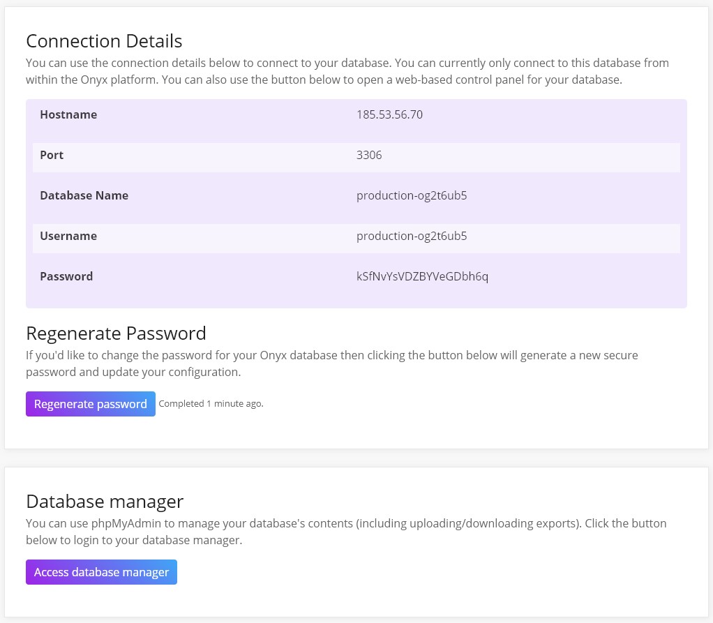Select the hostname value 185.53.56.70
Screen dimensions: 713x623
pyautogui.click(x=389, y=114)
